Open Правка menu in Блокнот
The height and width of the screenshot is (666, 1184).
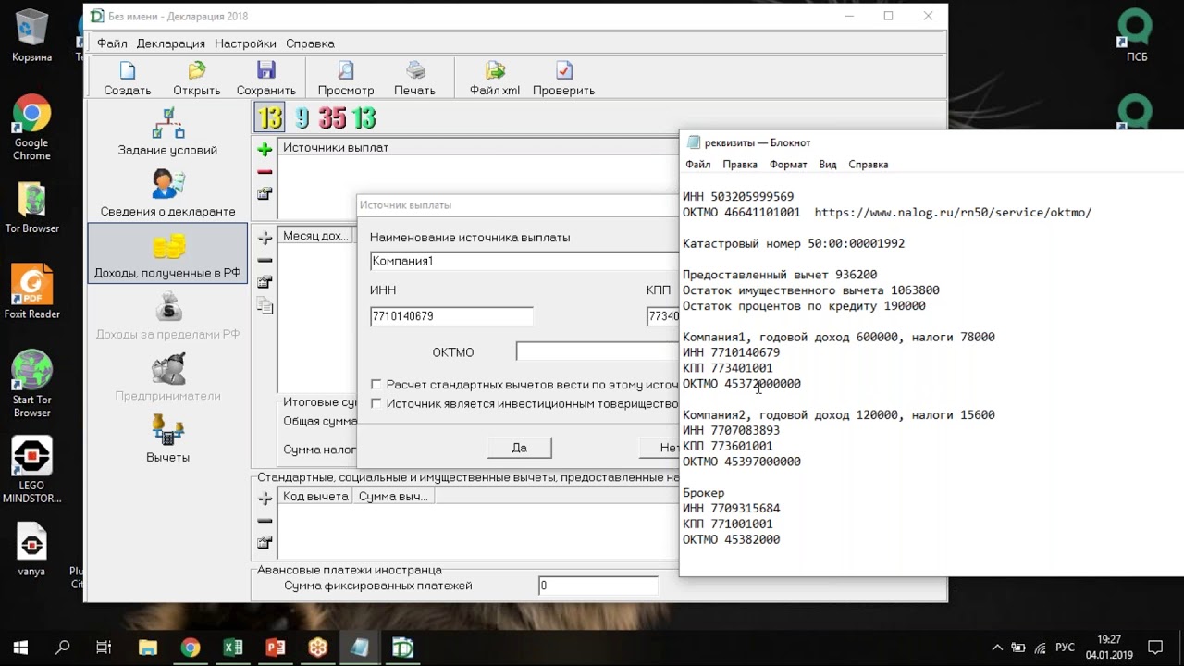tap(740, 165)
